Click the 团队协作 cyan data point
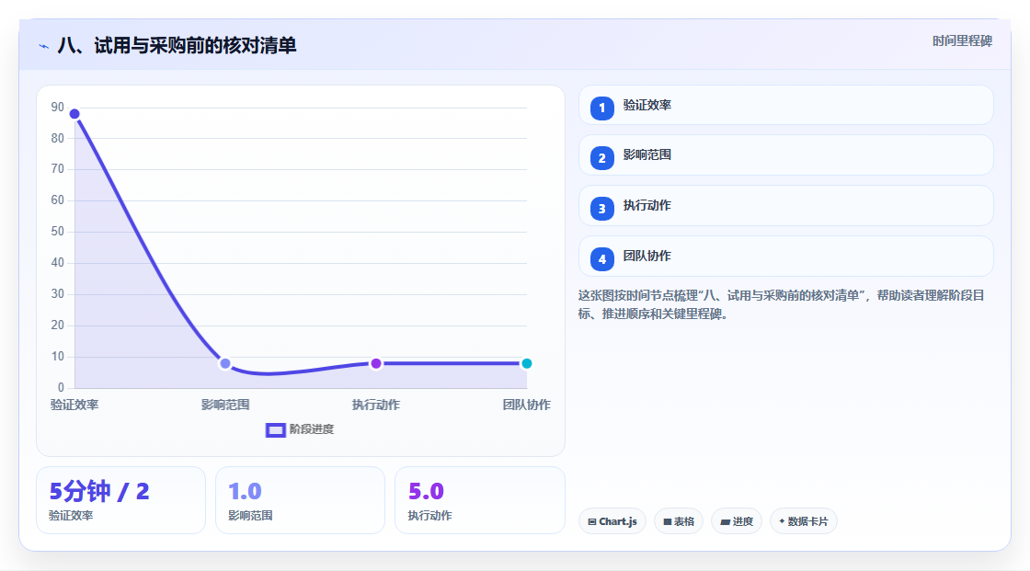1030x571 pixels. pos(526,363)
